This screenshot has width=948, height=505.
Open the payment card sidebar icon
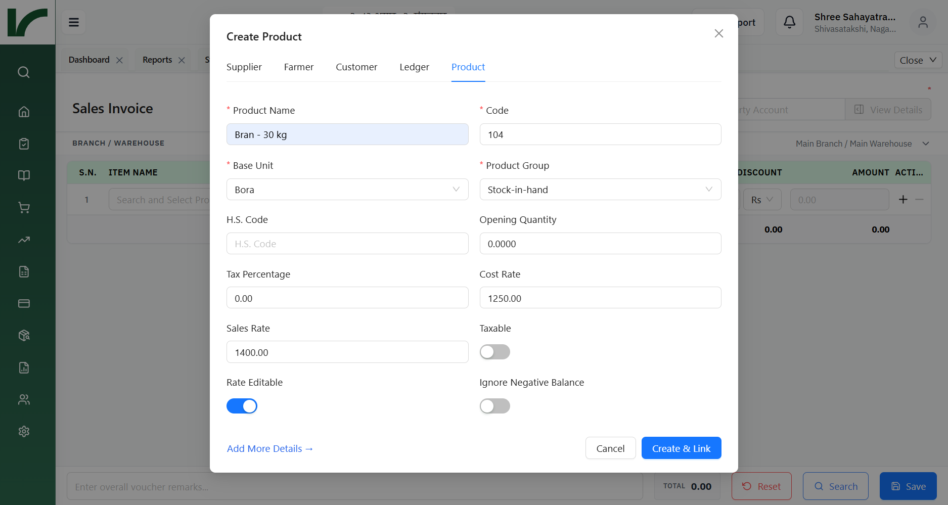[x=24, y=303]
